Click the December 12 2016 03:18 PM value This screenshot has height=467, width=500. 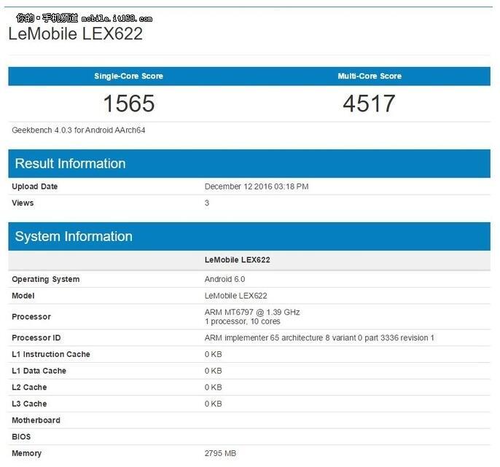tap(257, 187)
